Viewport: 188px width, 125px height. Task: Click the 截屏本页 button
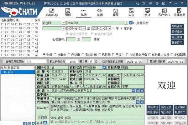[180, 112]
